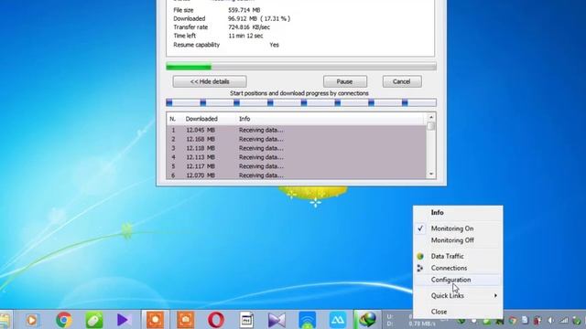Click the green download progress bar
Screen dimensions: 586x329
click(x=301, y=67)
